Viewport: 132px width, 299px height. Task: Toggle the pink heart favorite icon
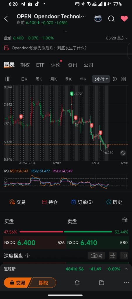124,19
